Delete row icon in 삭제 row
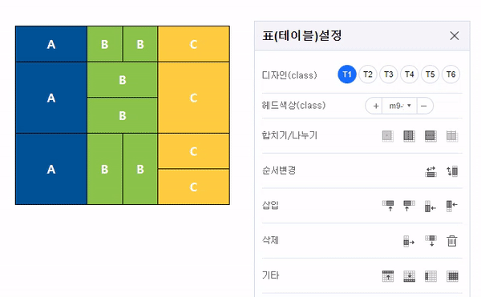Image resolution: width=481 pixels, height=297 pixels. click(430, 241)
